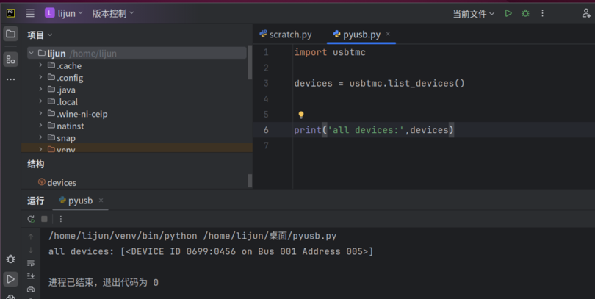Start debugging with the bug icon
This screenshot has height=299, width=595.
pyautogui.click(x=525, y=13)
